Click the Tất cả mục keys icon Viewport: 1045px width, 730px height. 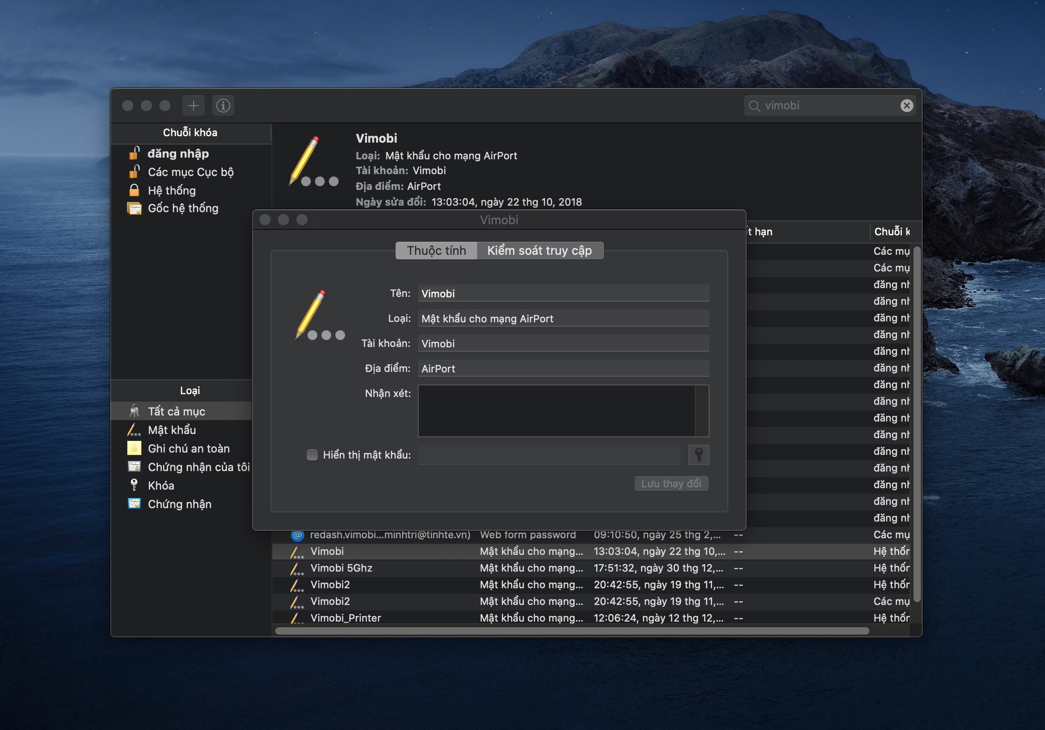[x=134, y=411]
